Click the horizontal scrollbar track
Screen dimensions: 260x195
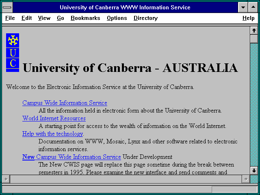[126, 179]
